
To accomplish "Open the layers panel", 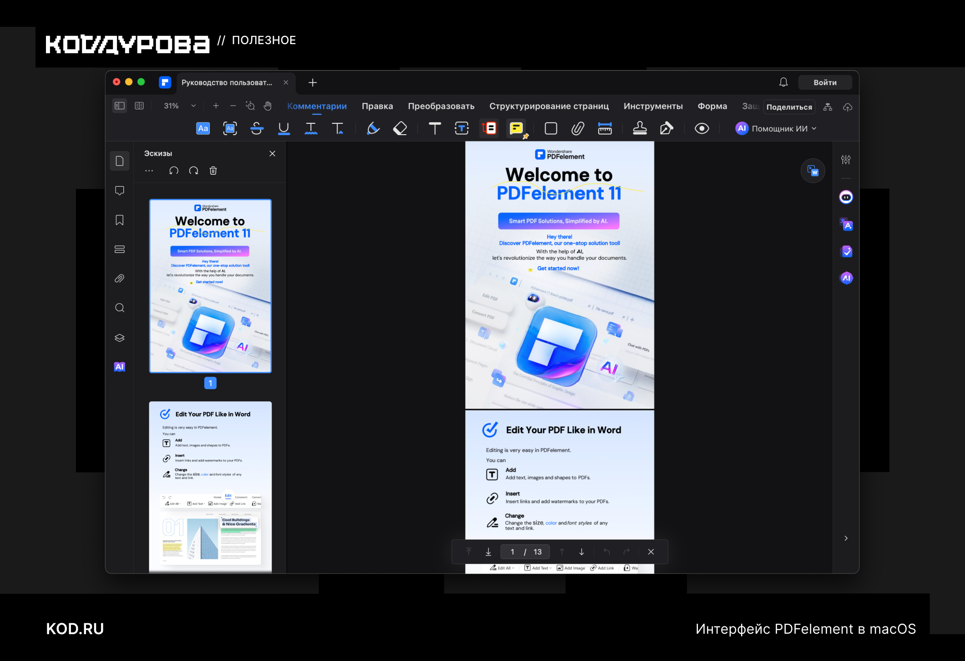I will tap(120, 338).
